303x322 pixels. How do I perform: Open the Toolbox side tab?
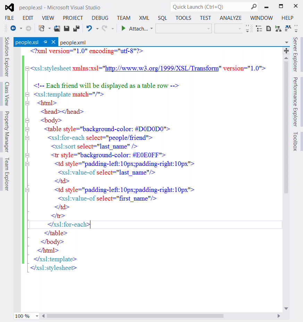pos(295,142)
